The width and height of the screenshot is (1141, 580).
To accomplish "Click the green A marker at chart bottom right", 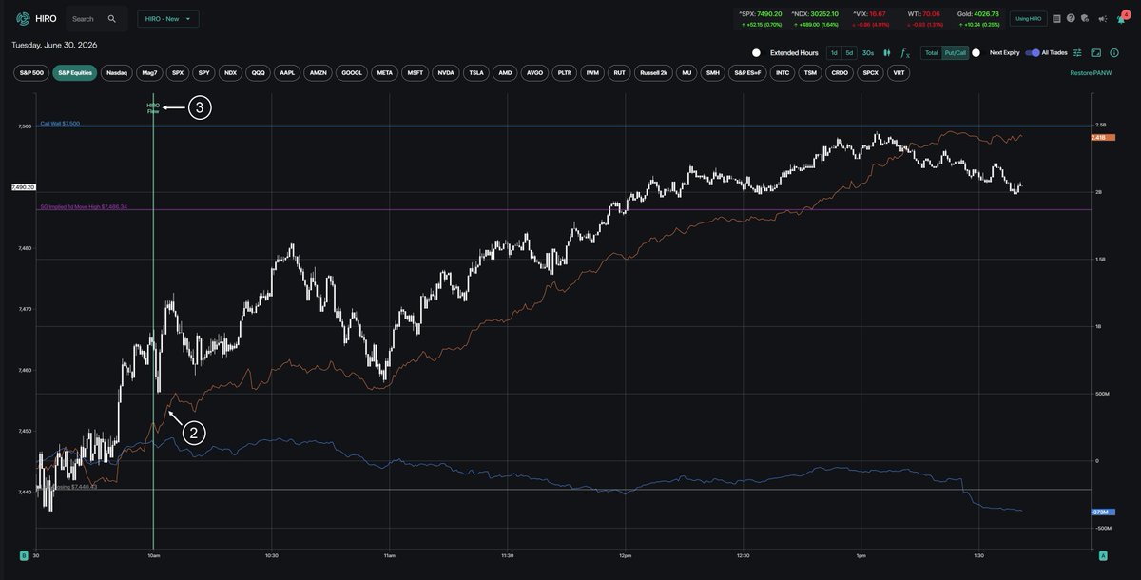I will (x=1103, y=554).
